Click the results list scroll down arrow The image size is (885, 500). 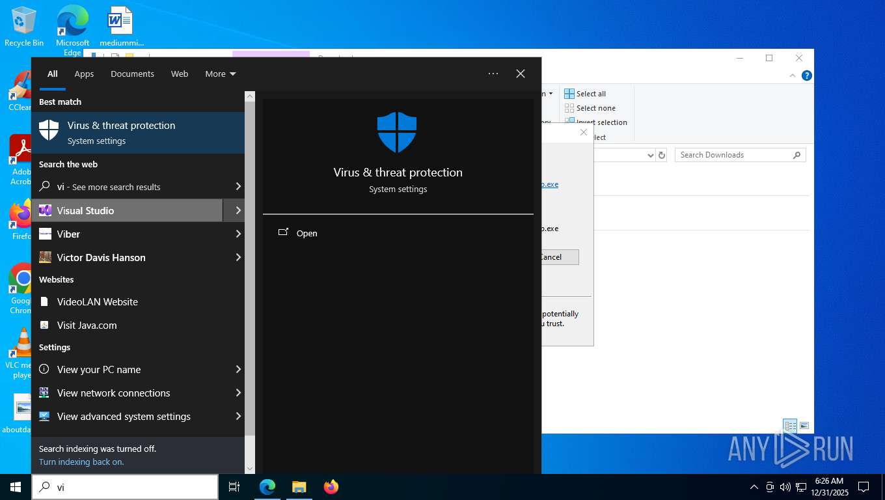250,468
